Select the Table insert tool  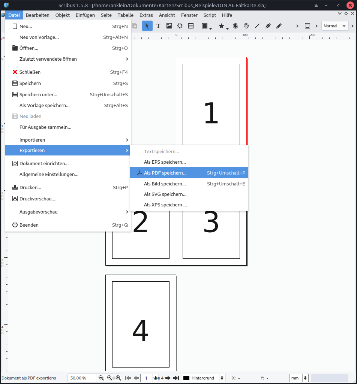(x=191, y=26)
